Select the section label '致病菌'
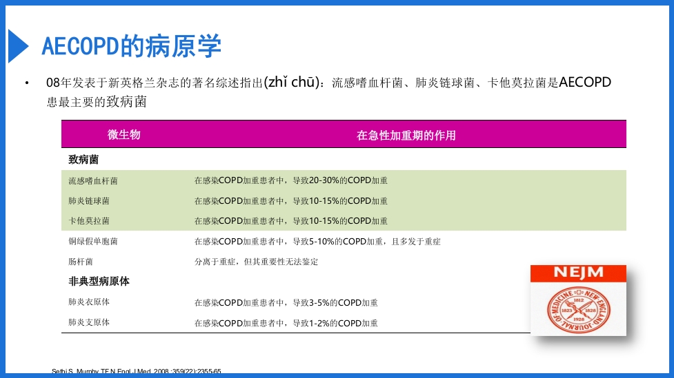This screenshot has width=674, height=378. 83,160
